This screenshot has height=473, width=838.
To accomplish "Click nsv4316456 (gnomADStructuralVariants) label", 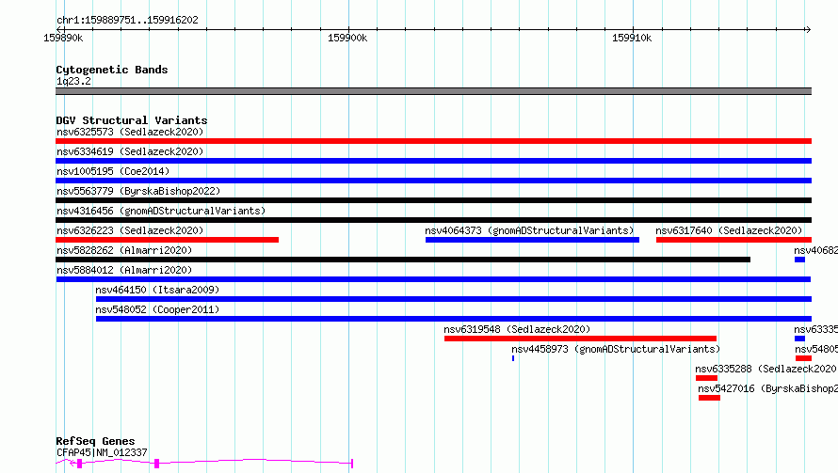I will pos(161,211).
